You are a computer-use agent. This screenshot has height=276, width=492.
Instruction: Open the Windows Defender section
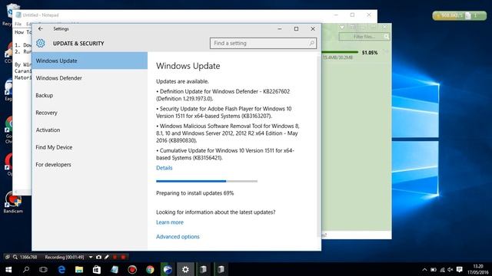(90, 78)
